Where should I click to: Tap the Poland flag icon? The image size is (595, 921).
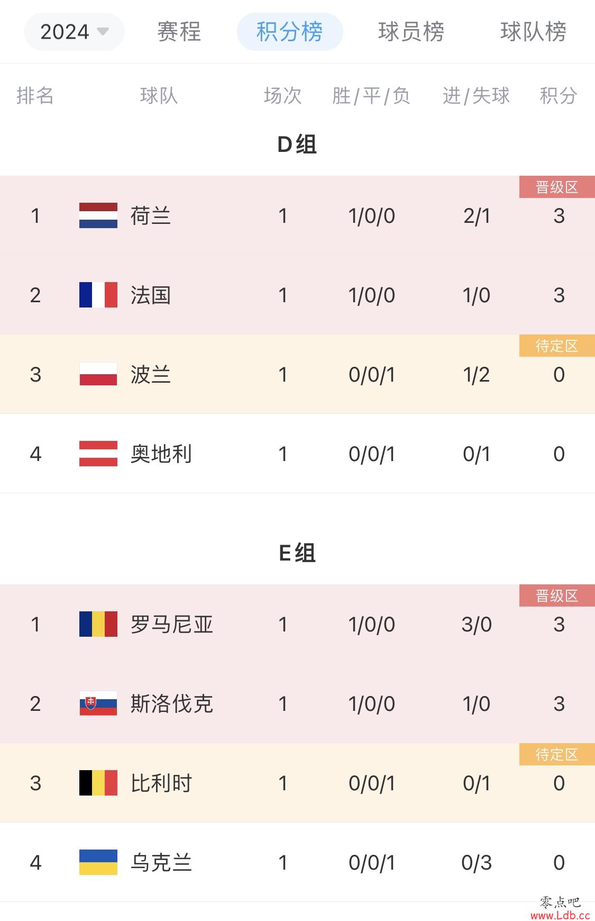tap(98, 374)
